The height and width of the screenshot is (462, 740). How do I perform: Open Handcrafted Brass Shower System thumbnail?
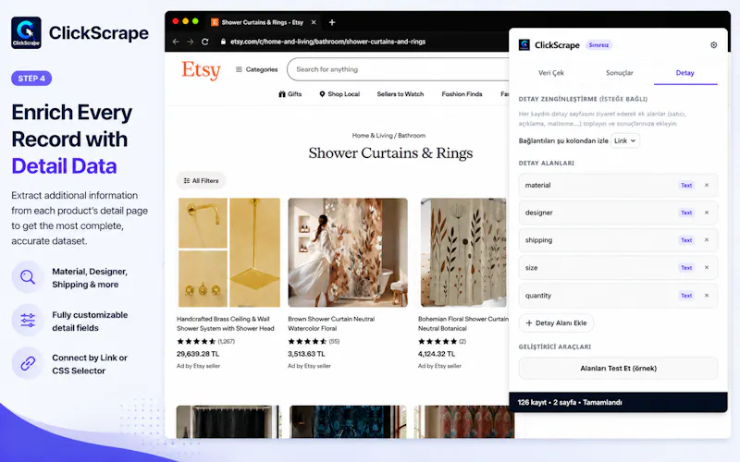click(228, 252)
